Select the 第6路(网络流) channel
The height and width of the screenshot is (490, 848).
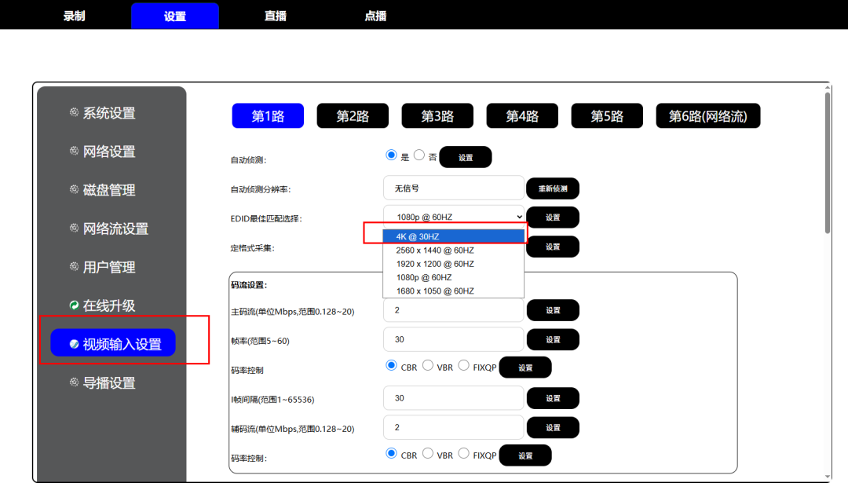click(707, 115)
